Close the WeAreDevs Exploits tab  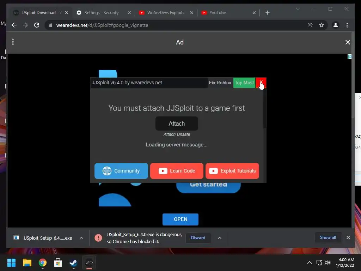pos(192,13)
